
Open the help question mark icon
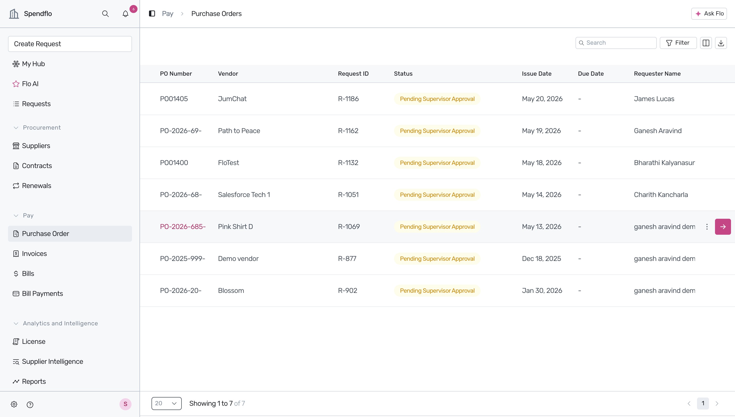pyautogui.click(x=30, y=405)
